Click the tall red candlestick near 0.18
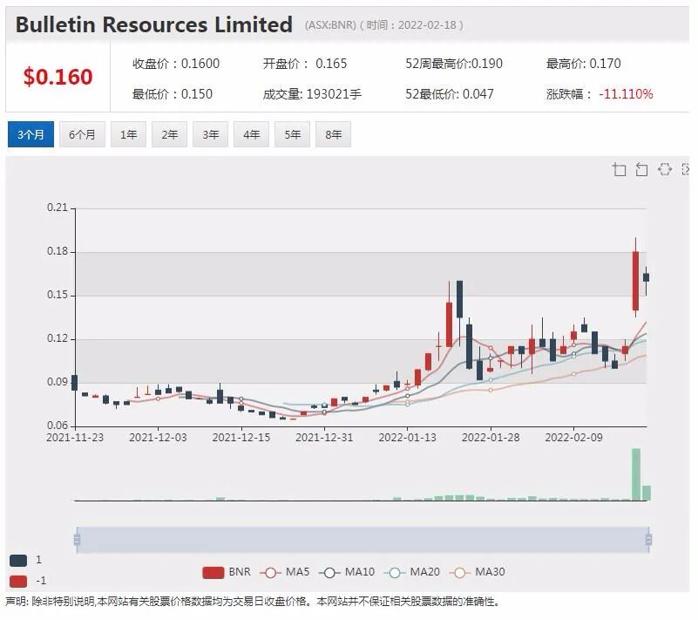Viewport: 698px width, 620px height. click(x=635, y=281)
